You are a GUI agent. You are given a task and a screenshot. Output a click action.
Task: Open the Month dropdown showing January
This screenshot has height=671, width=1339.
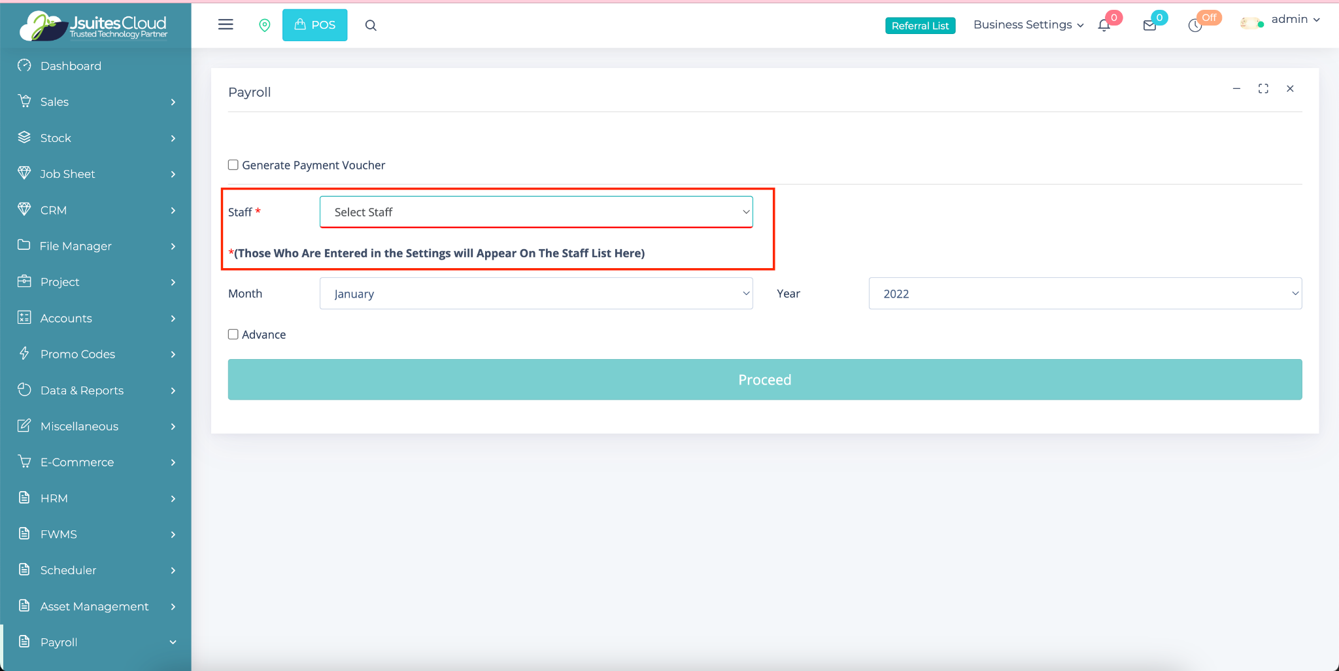point(536,294)
